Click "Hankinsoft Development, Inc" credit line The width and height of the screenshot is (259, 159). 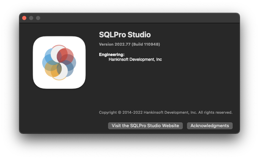pos(135,59)
